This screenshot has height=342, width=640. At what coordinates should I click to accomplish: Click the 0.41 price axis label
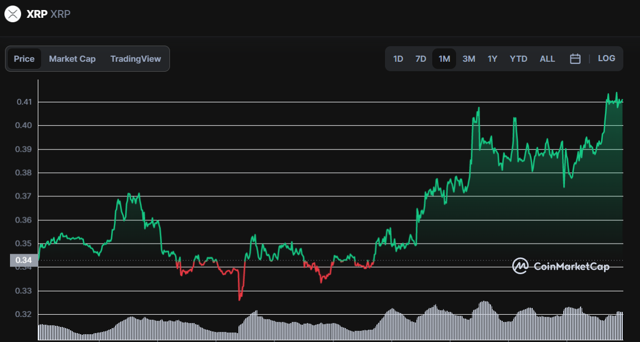(24, 102)
